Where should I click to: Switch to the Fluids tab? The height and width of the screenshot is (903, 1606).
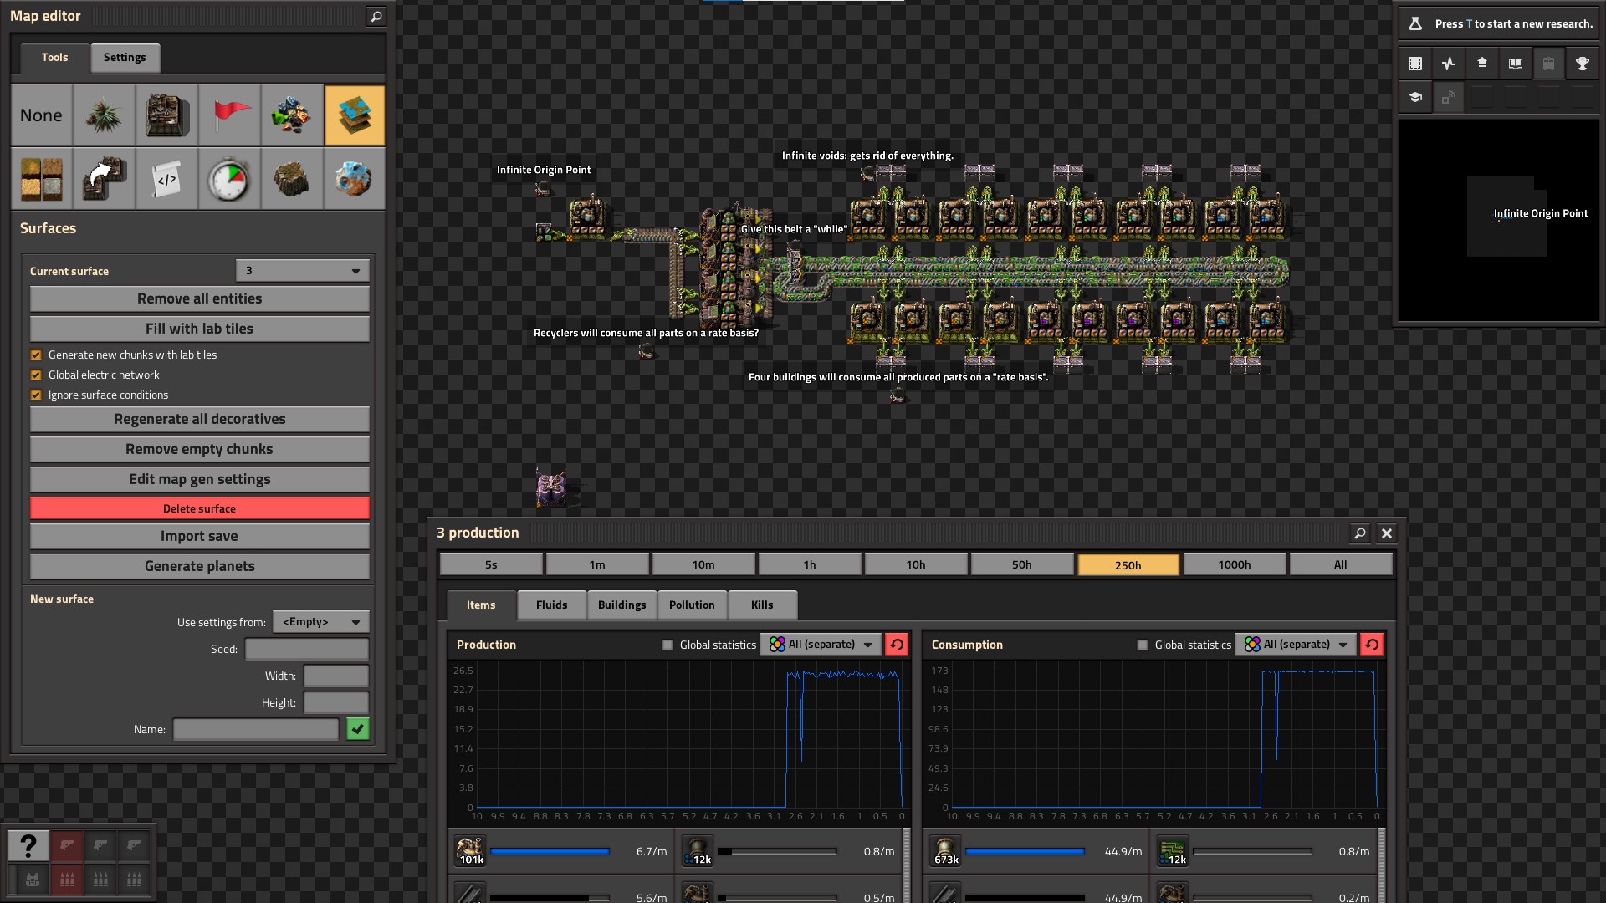pyautogui.click(x=551, y=605)
